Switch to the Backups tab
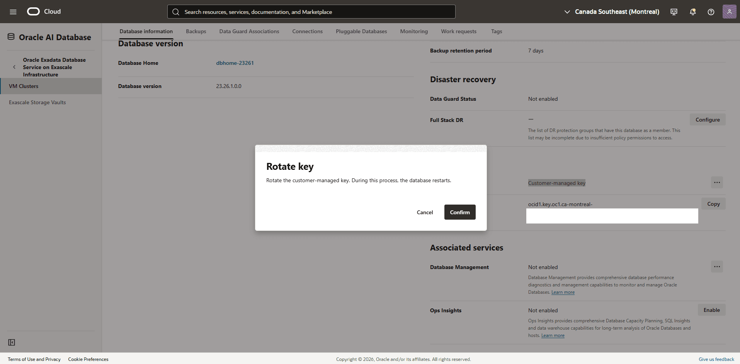740x364 pixels. (196, 31)
